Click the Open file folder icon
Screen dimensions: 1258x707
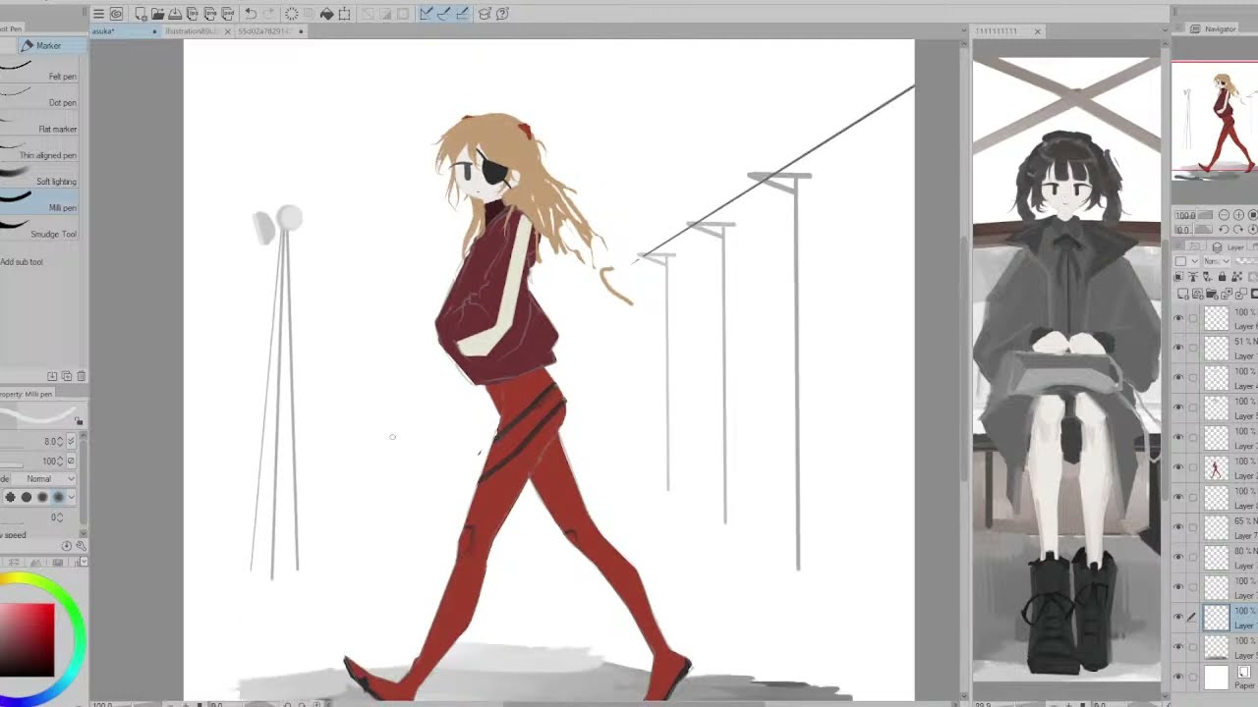coord(157,14)
